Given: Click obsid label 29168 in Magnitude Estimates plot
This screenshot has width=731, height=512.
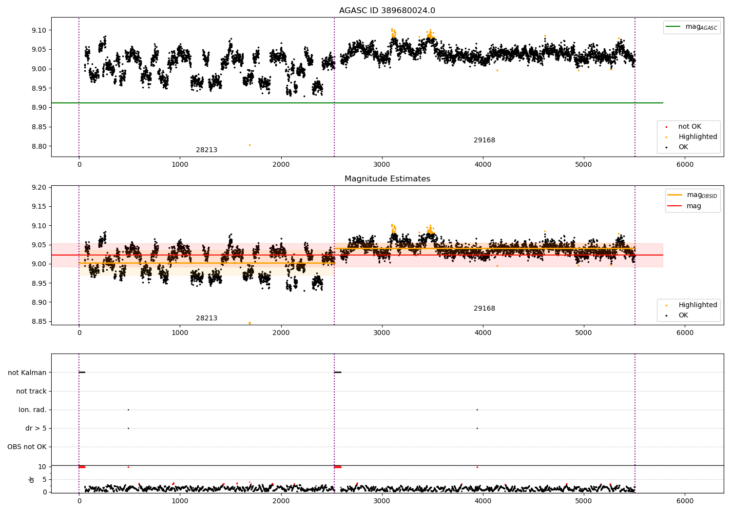Looking at the screenshot, I should (484, 309).
